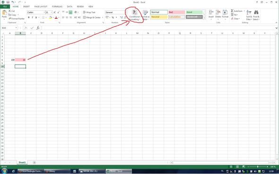Expand the formula bar
The height and width of the screenshot is (174, 279).
(x=276, y=28)
